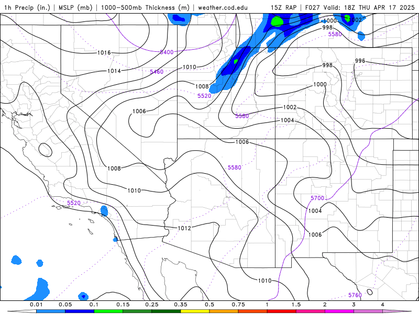419x314 pixels.
Task: Click the legend value '1.5'
Action: (x=296, y=305)
